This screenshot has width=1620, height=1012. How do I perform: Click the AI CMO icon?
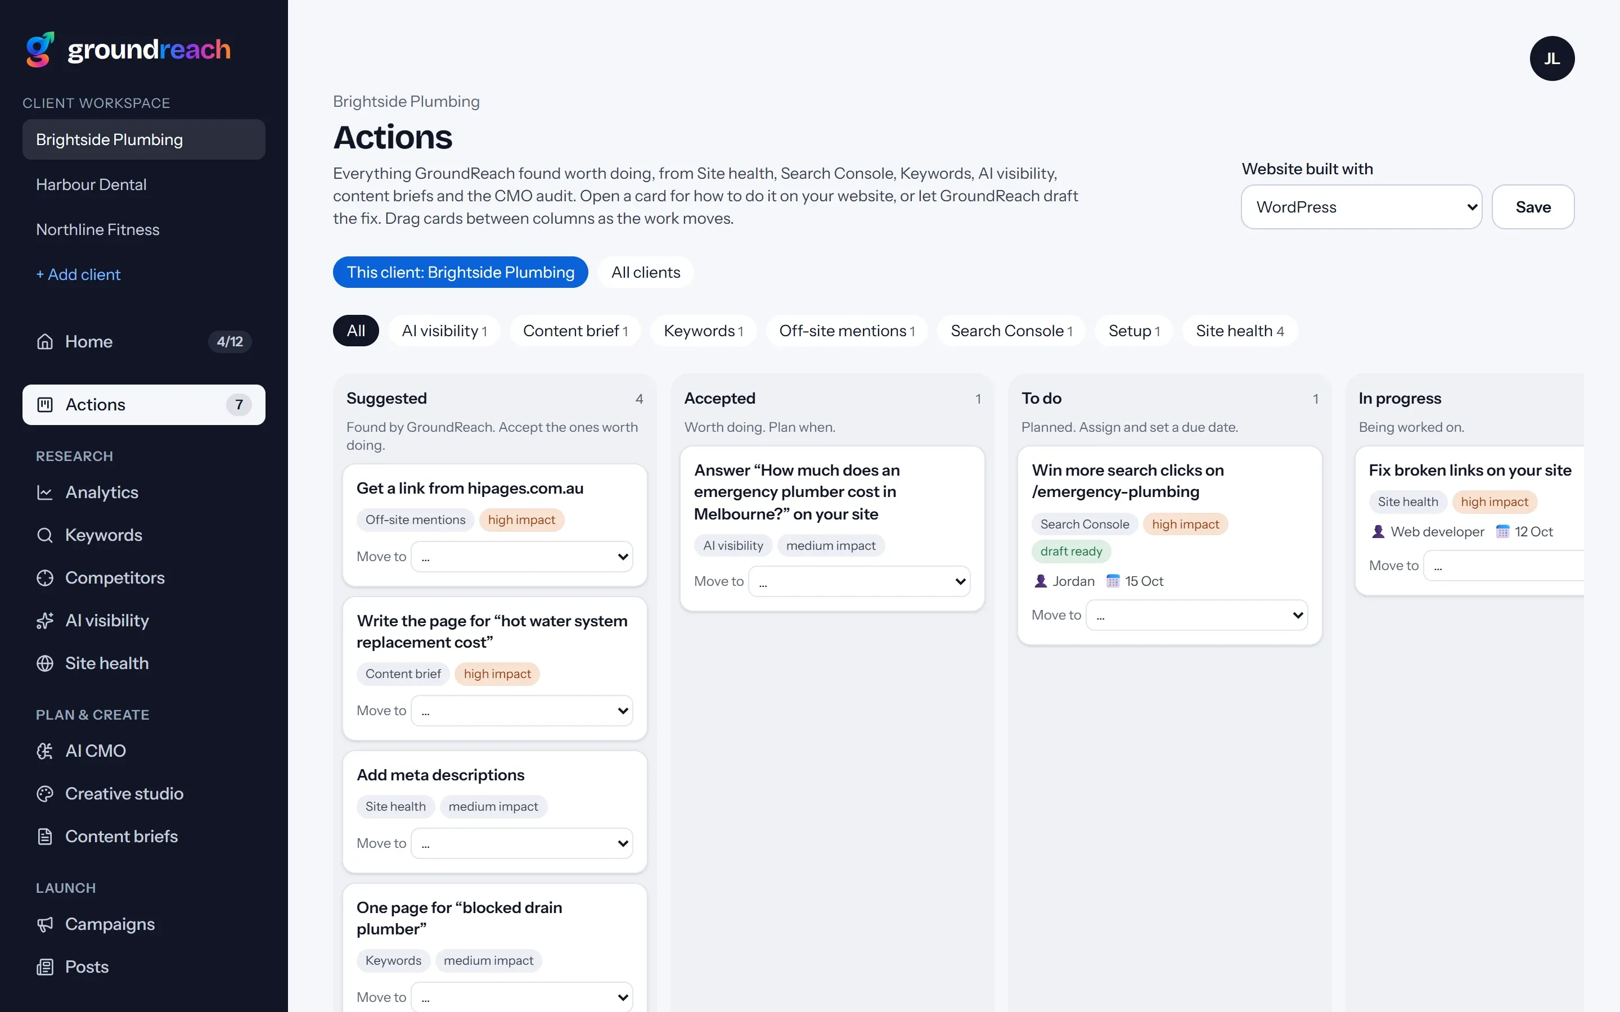(x=45, y=751)
